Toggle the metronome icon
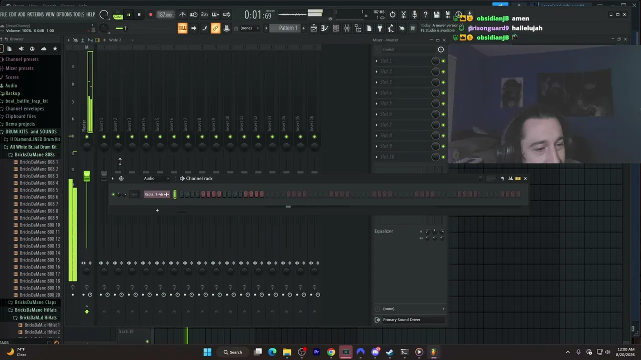 (182, 14)
